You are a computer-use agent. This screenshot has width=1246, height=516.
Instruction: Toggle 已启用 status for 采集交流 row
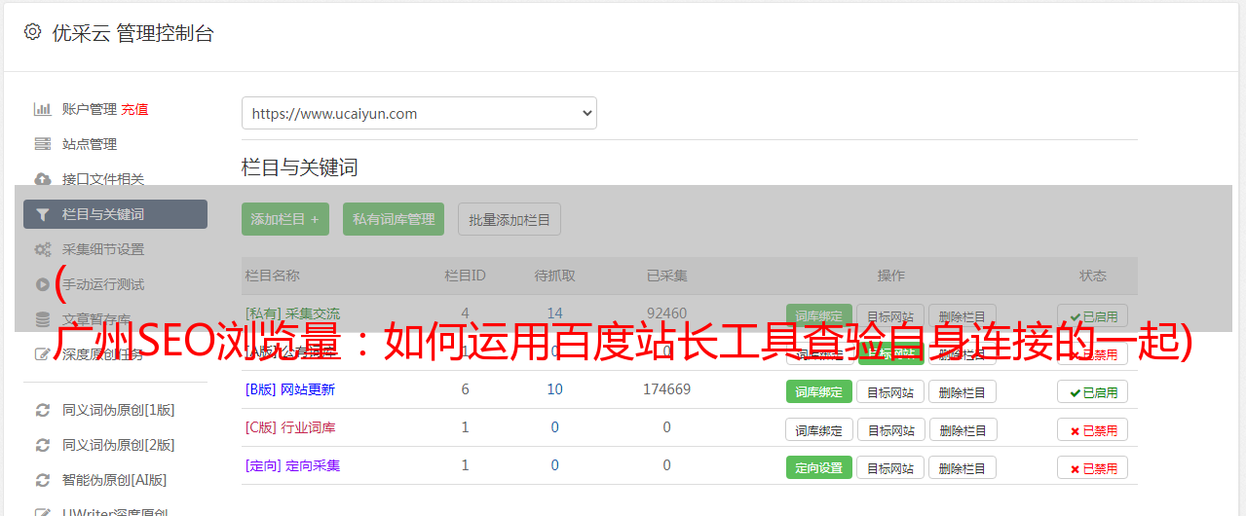[x=1093, y=315]
